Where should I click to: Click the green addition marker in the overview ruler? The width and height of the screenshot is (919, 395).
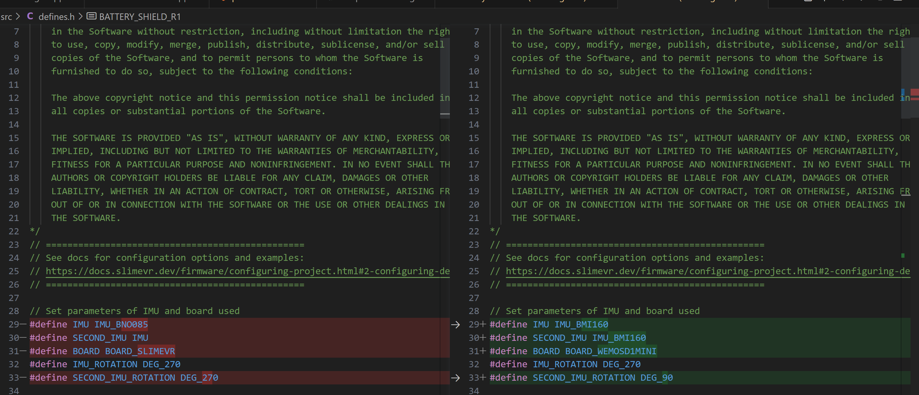click(903, 256)
